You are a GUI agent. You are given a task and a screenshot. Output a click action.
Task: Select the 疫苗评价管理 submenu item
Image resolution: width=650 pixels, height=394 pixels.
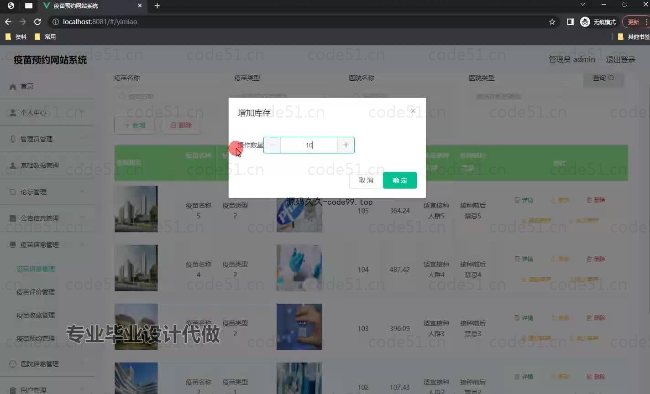click(36, 292)
